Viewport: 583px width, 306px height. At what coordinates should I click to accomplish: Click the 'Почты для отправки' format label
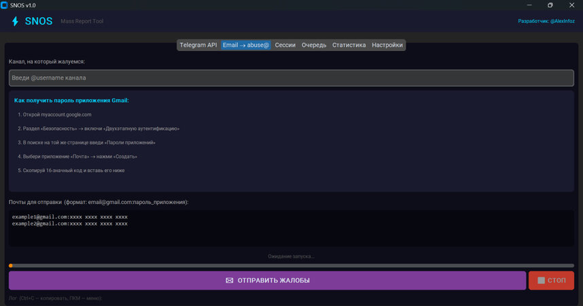(99, 202)
